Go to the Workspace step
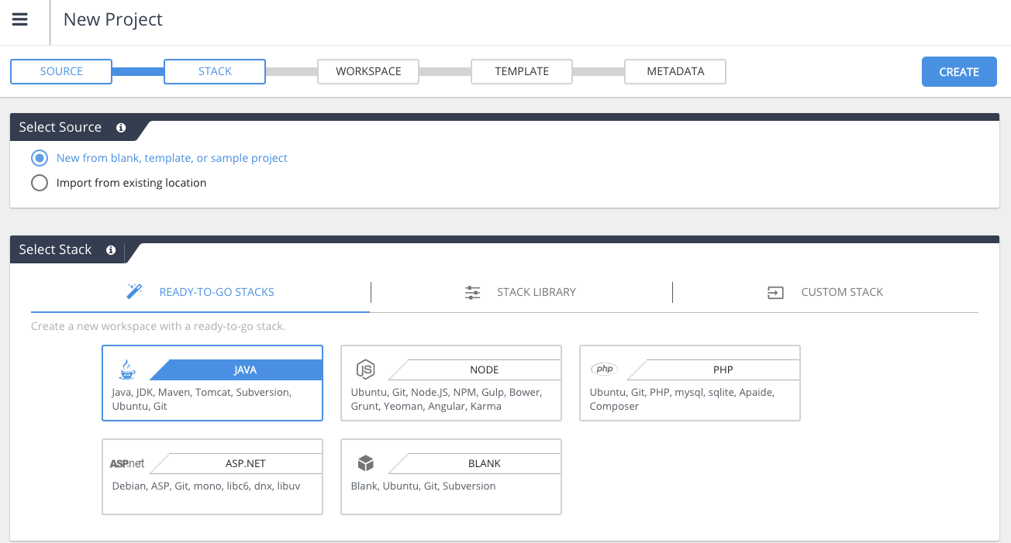The height and width of the screenshot is (543, 1011). point(368,71)
